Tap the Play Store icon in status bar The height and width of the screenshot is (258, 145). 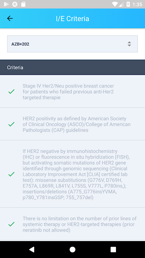click(6, 4)
